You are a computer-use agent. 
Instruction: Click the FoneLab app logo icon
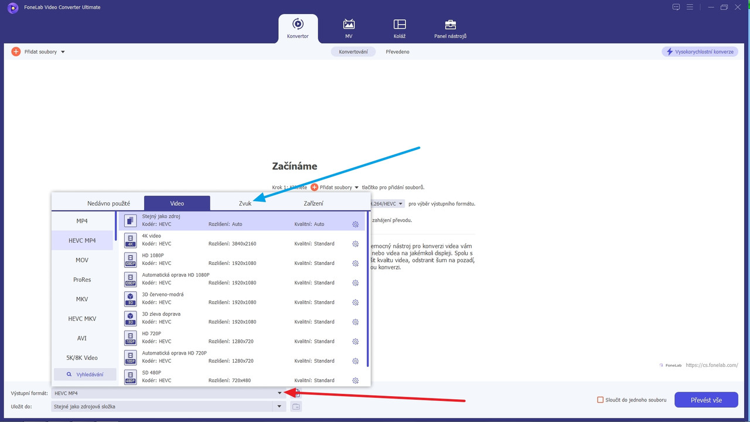13,7
